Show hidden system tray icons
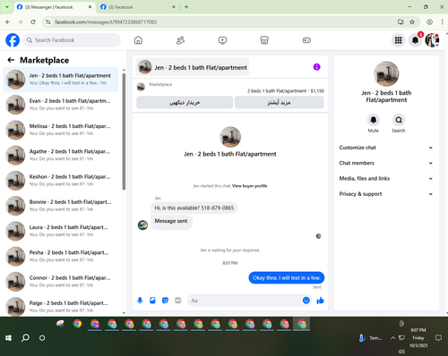 393,338
